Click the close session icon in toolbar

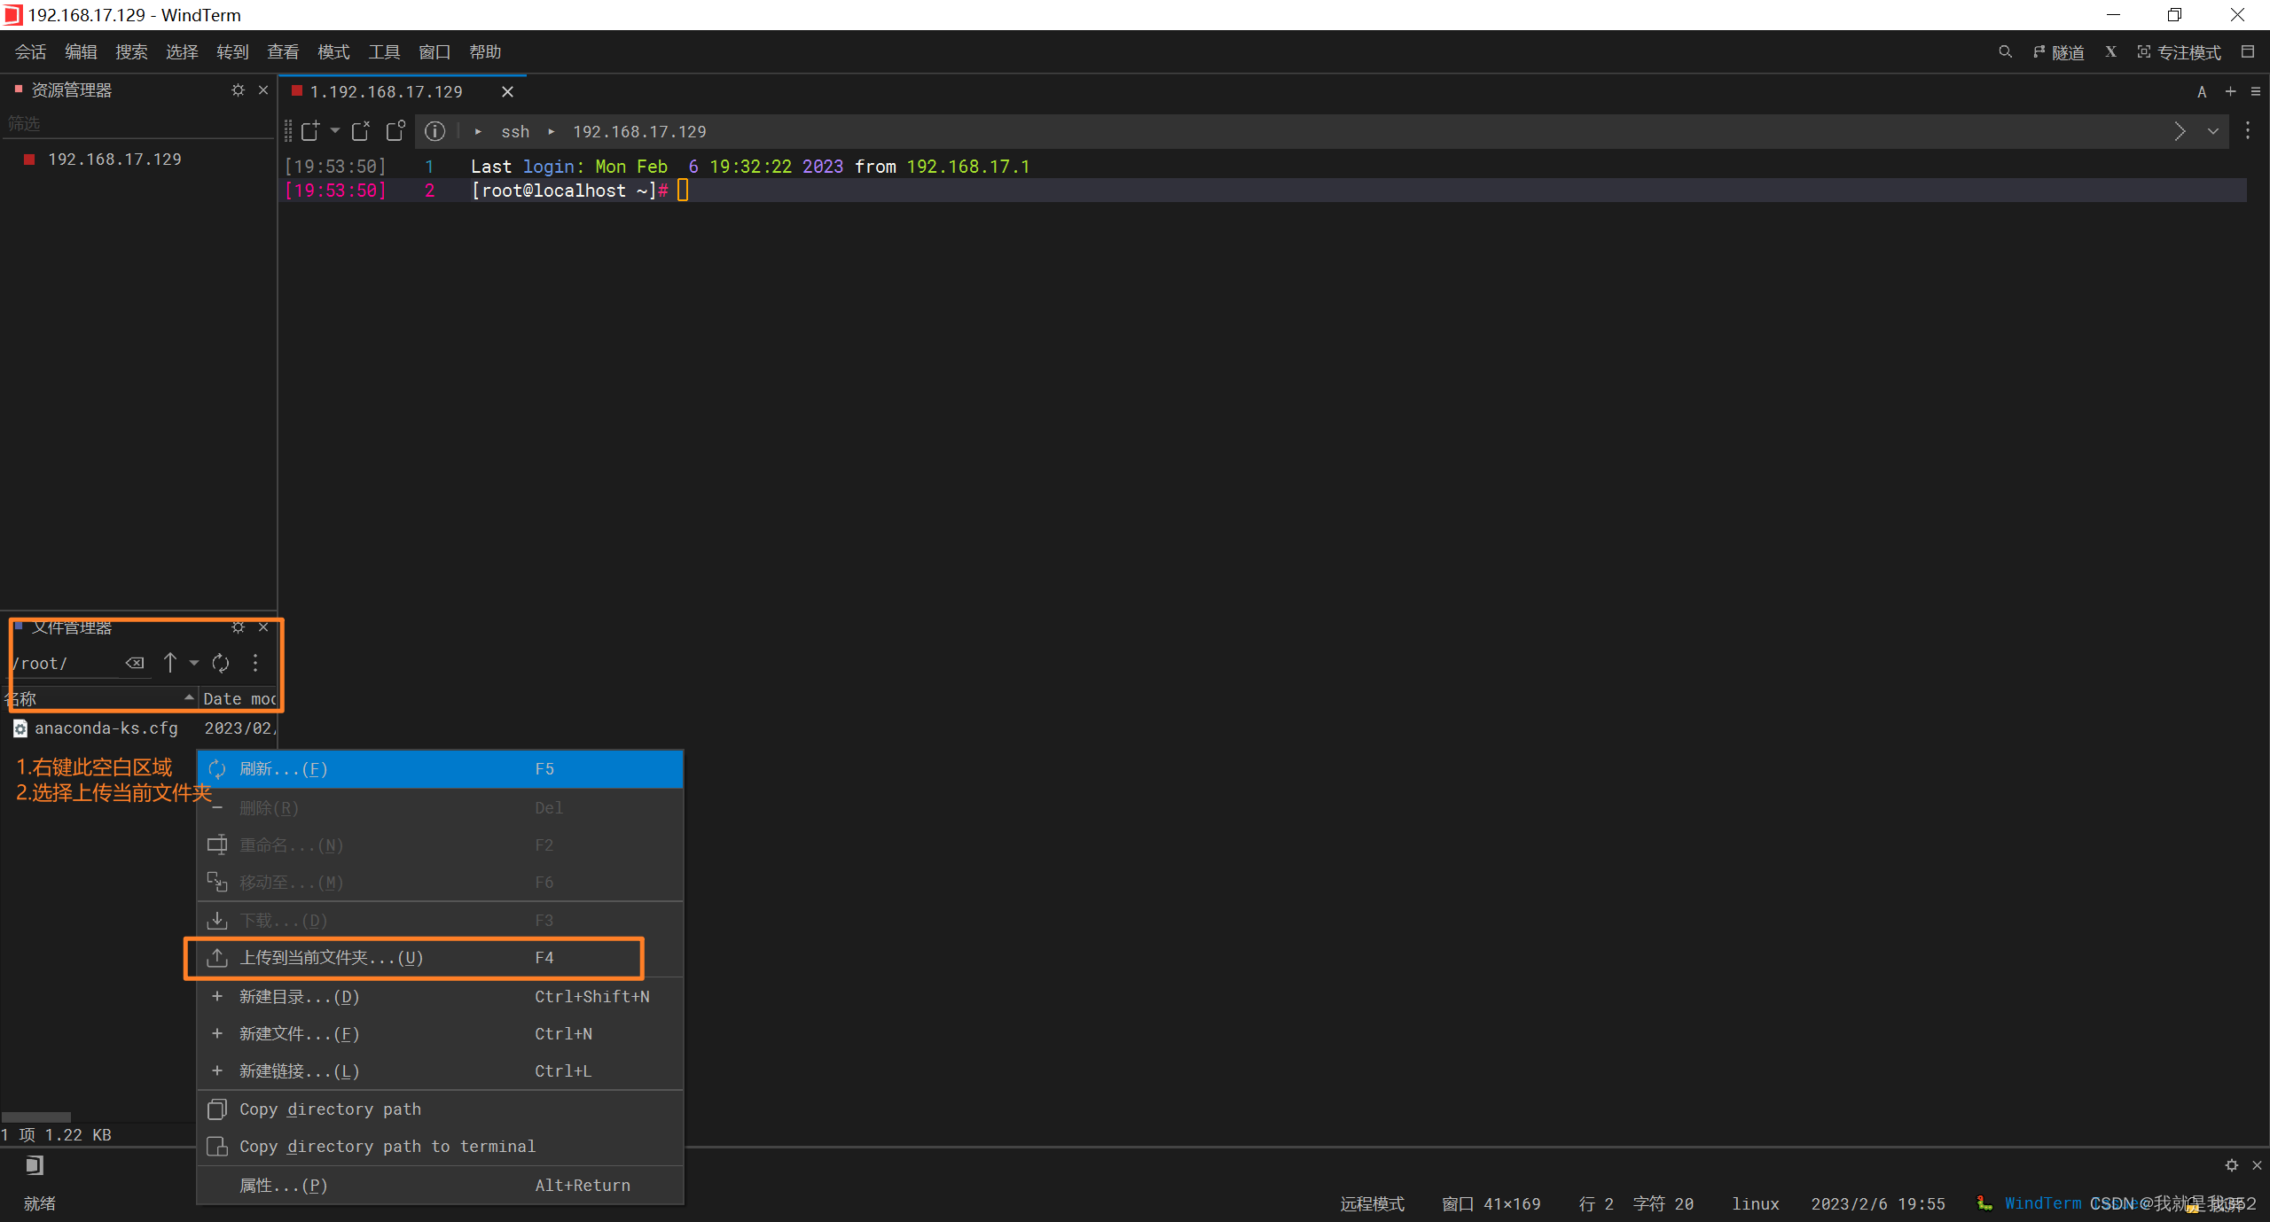coord(360,131)
